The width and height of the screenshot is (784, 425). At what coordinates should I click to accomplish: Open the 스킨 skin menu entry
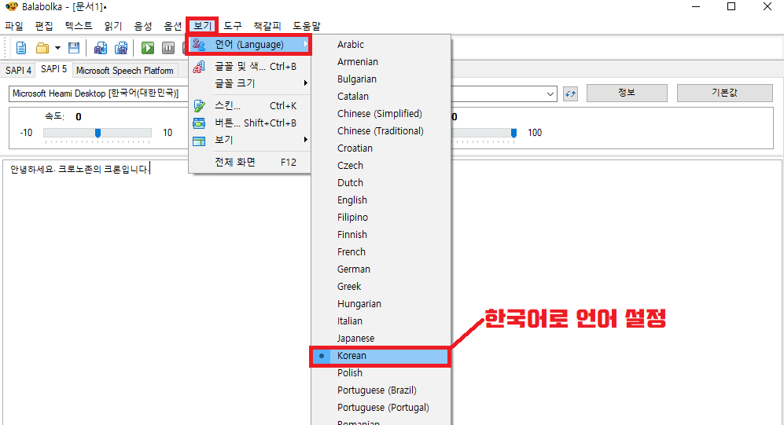[249, 106]
